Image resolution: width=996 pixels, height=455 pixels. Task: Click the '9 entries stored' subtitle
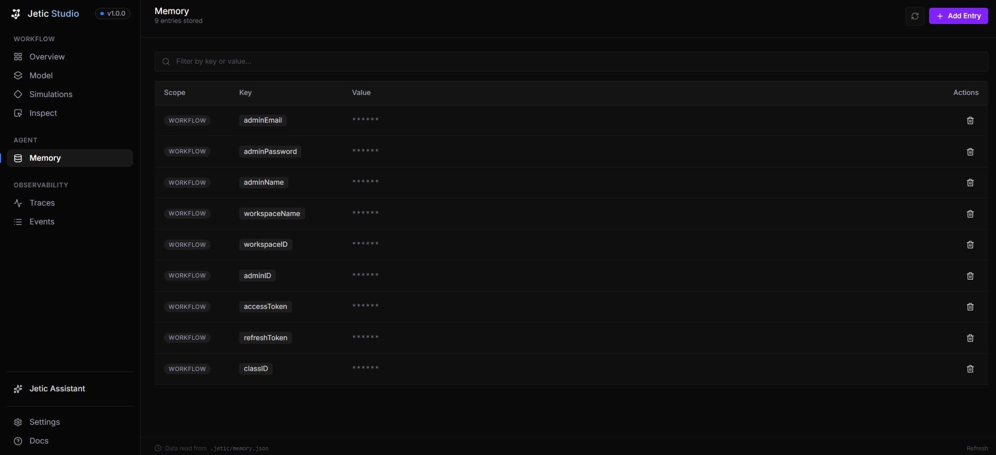coord(179,21)
